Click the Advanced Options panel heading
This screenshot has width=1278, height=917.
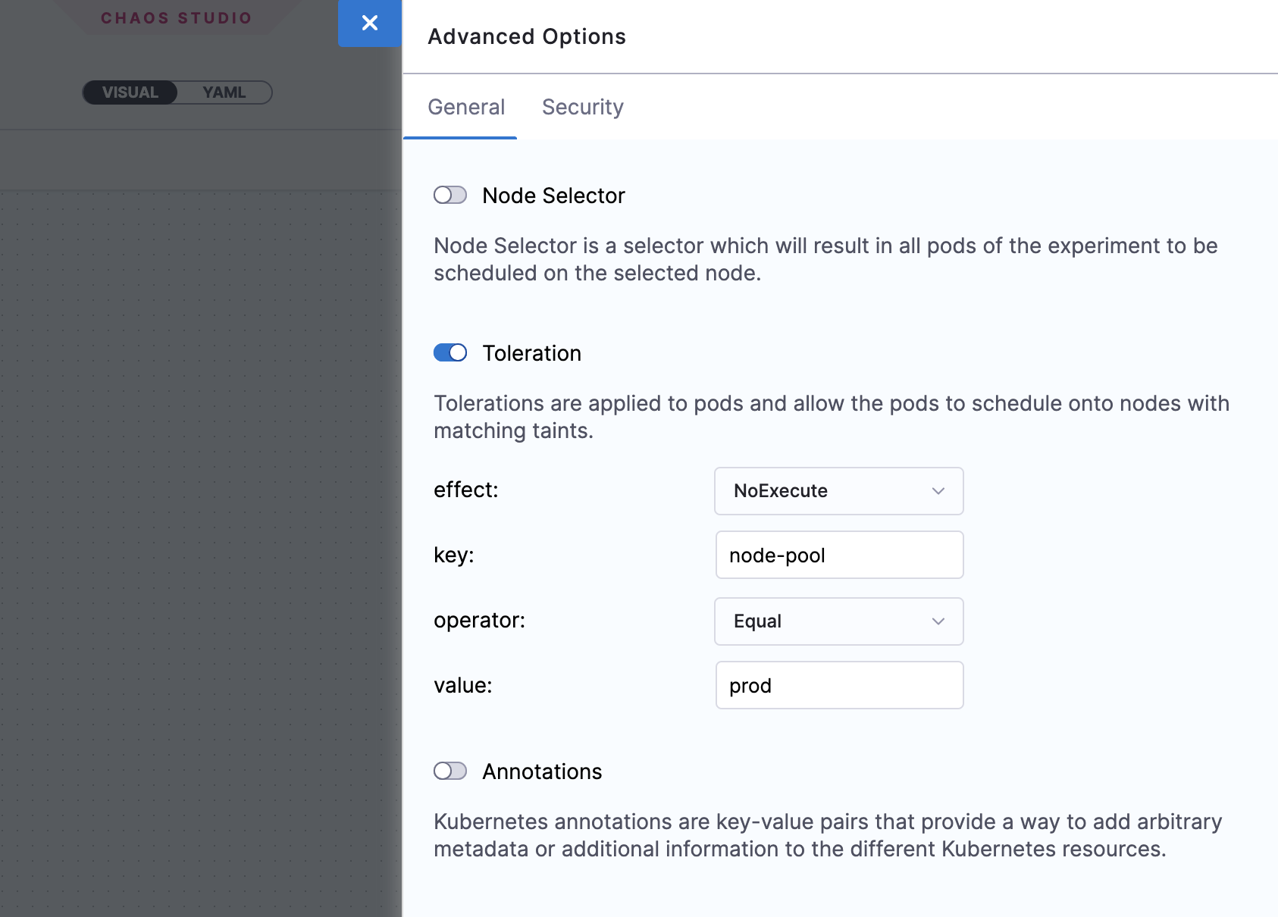[x=527, y=37]
